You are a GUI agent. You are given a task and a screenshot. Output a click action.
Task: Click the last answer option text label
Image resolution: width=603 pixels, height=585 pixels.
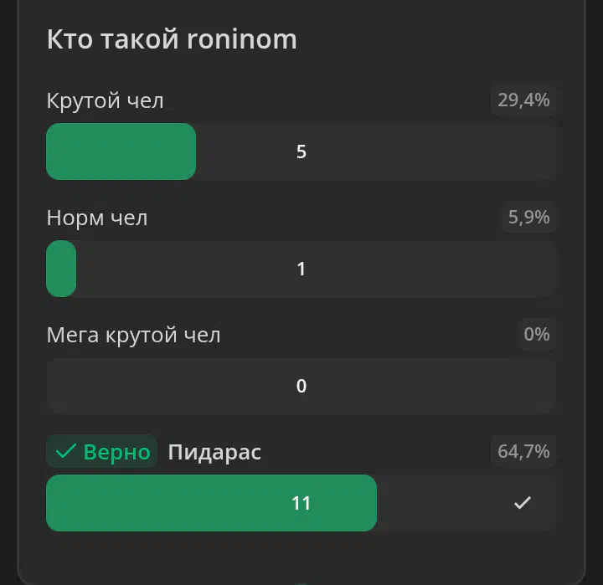[214, 452]
